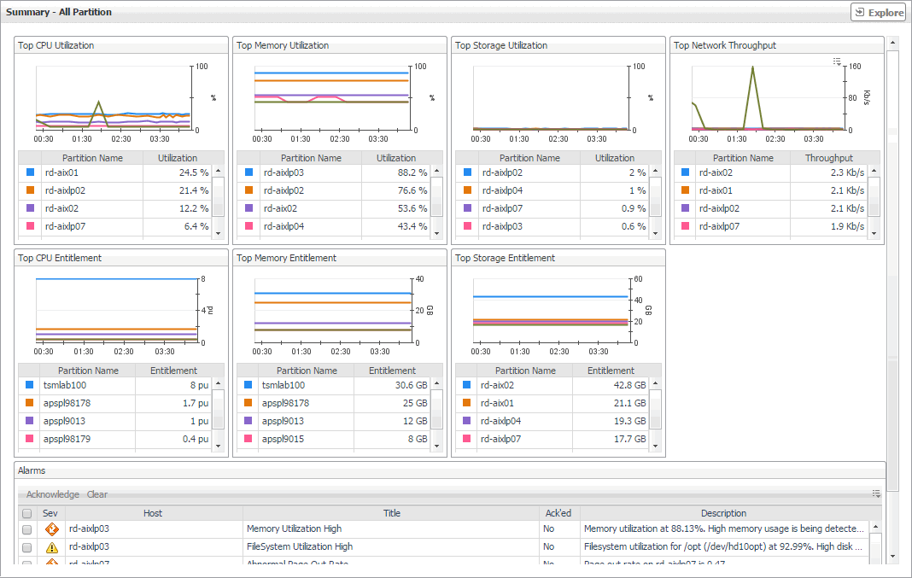
Task: Sort alarms by the Host column header
Action: tap(153, 513)
